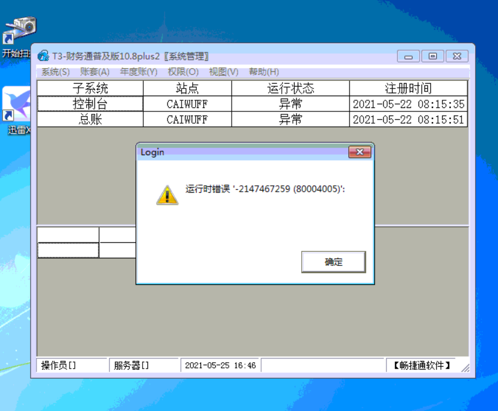The image size is (498, 411).
Task: Open the 迅雷 desktop shortcut icon
Action: click(17, 110)
